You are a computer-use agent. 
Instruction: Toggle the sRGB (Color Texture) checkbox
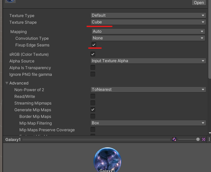(93, 54)
